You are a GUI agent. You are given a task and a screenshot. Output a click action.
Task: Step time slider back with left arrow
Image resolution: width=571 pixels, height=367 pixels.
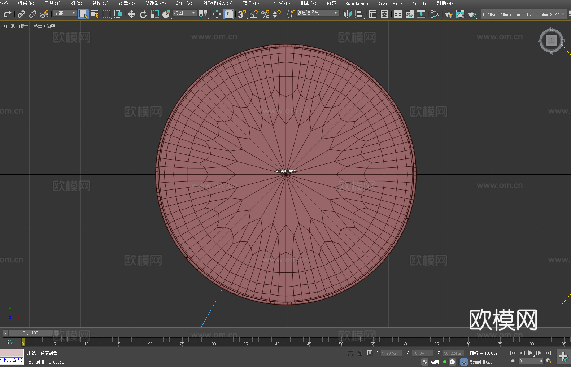click(5, 333)
